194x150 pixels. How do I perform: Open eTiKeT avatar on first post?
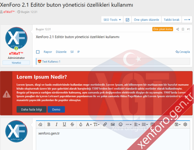(x=16, y=38)
